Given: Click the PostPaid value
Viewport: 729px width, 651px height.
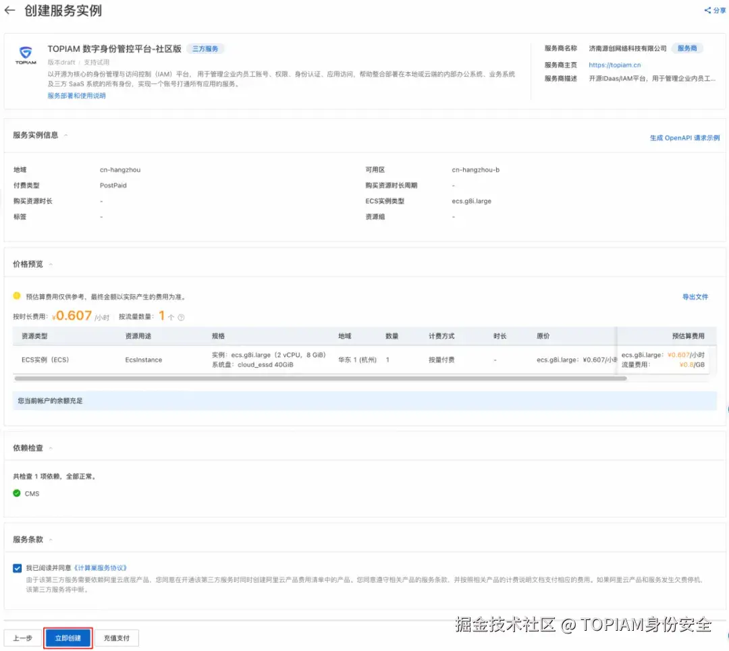Looking at the screenshot, I should pos(113,186).
